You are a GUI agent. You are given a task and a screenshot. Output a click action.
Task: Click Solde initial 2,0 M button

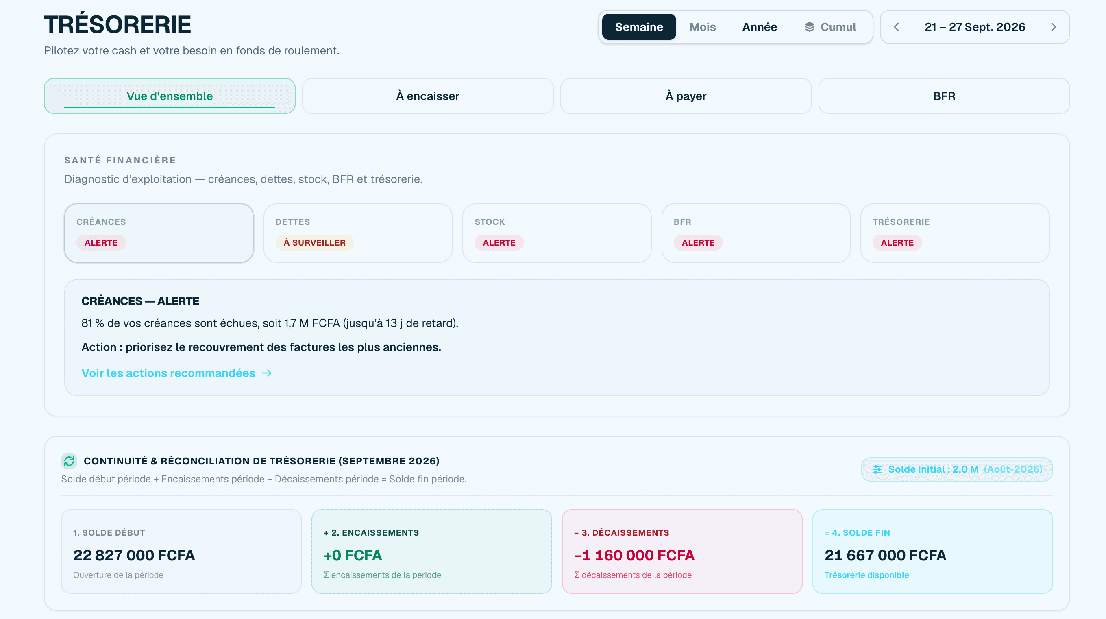pyautogui.click(x=957, y=469)
